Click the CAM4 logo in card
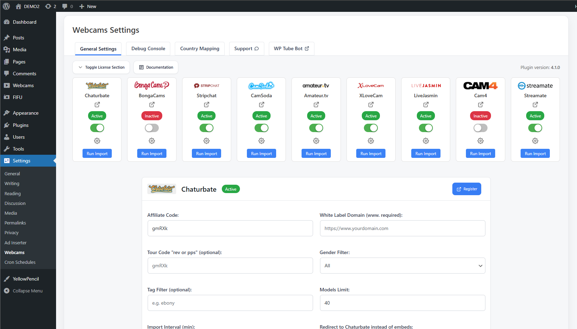The width and height of the screenshot is (577, 329). [481, 85]
